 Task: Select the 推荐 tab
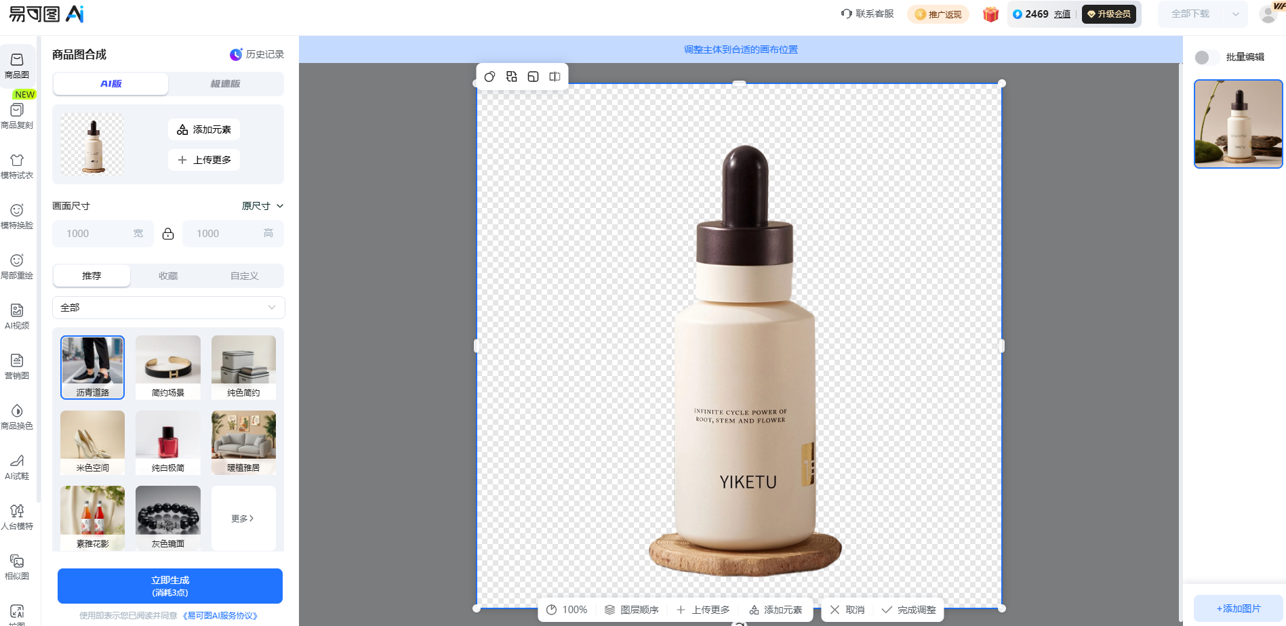[92, 276]
